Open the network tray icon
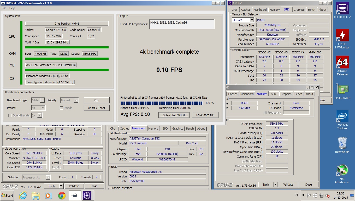The image size is (355, 201). coord(321,195)
